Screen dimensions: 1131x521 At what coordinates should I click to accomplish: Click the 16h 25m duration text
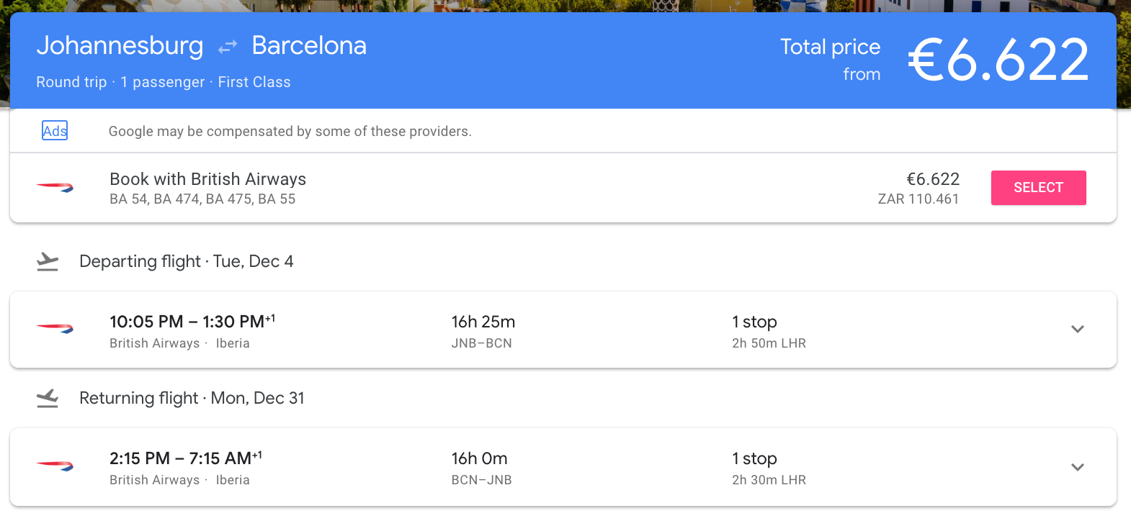click(x=483, y=322)
